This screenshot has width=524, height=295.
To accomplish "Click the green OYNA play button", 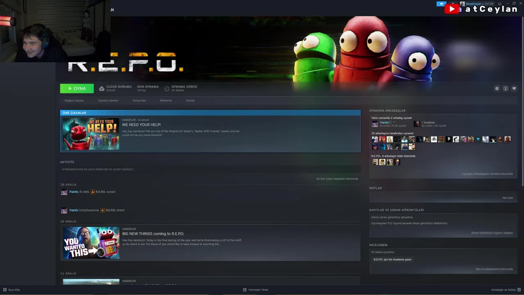I will click(x=77, y=88).
